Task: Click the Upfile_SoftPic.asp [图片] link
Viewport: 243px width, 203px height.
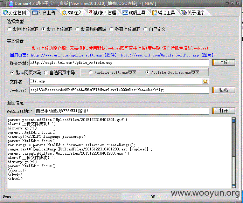Action: coord(167,55)
